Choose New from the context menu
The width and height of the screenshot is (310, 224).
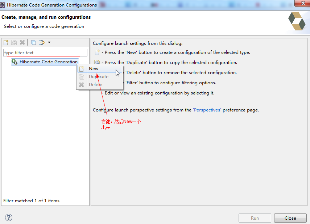click(x=99, y=69)
